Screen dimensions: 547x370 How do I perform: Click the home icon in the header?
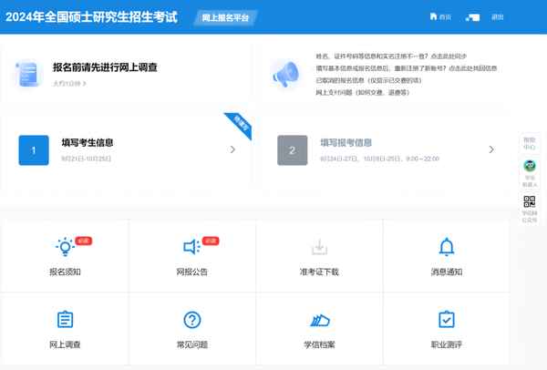tap(433, 16)
